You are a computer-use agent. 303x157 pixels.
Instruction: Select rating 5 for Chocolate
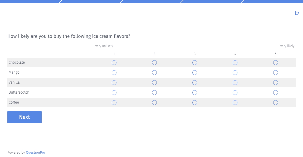pyautogui.click(x=276, y=63)
